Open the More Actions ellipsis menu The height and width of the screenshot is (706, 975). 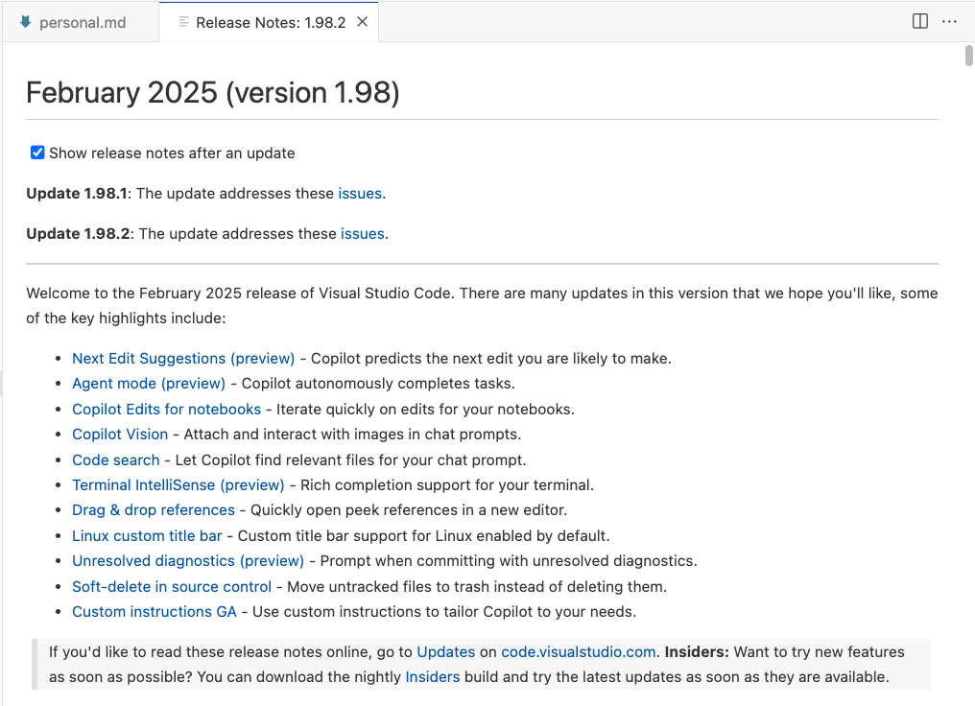click(949, 21)
